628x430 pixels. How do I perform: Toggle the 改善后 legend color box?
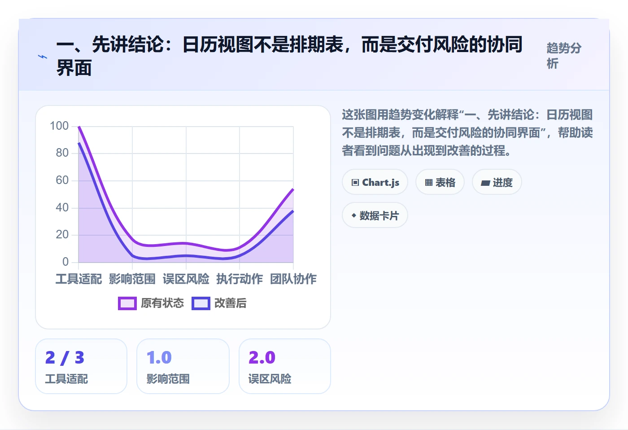pyautogui.click(x=201, y=303)
